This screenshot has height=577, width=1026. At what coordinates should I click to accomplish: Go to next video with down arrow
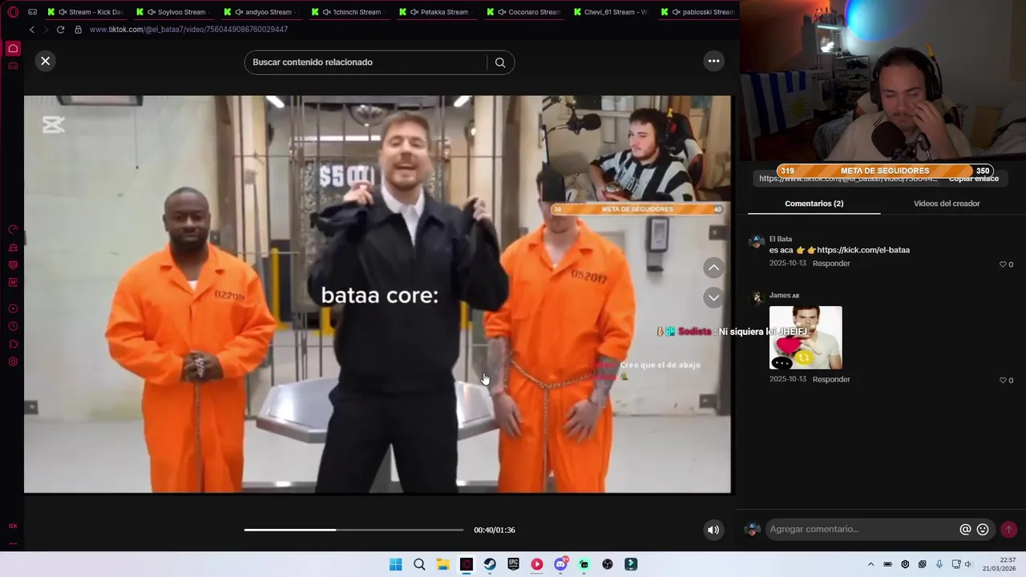713,297
